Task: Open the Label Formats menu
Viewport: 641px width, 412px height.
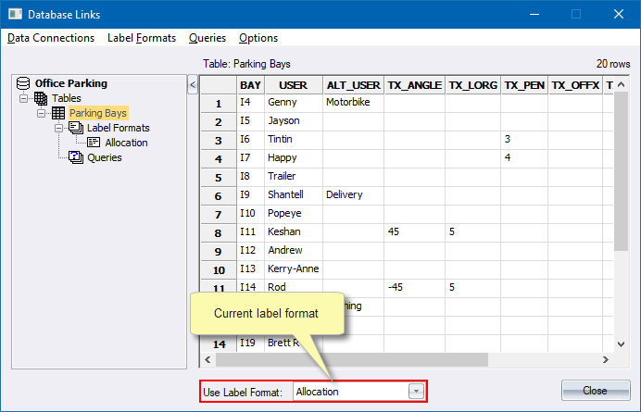Action: tap(142, 38)
